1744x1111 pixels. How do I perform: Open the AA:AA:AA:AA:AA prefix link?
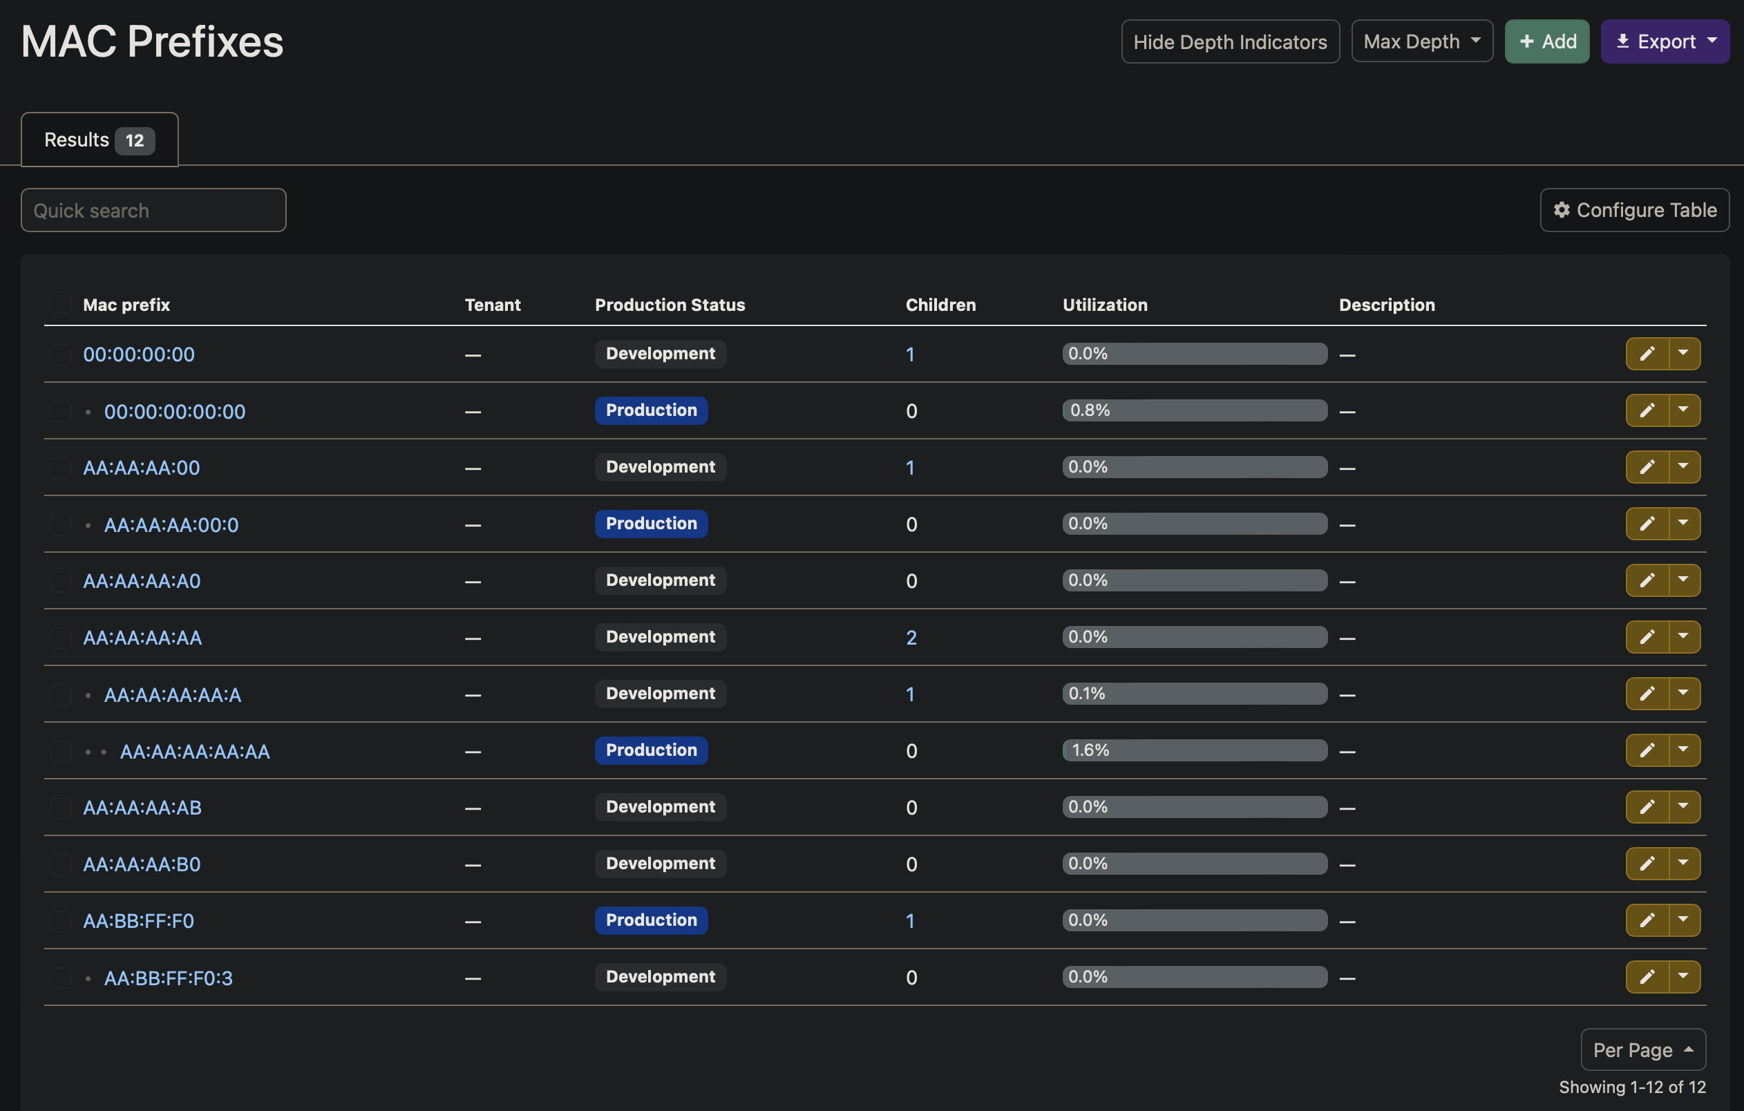[x=194, y=751]
